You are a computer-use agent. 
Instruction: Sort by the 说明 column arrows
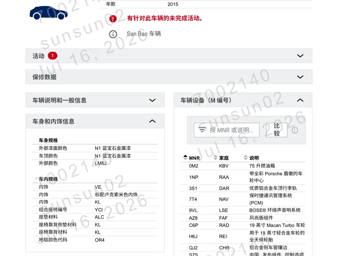pos(246,158)
